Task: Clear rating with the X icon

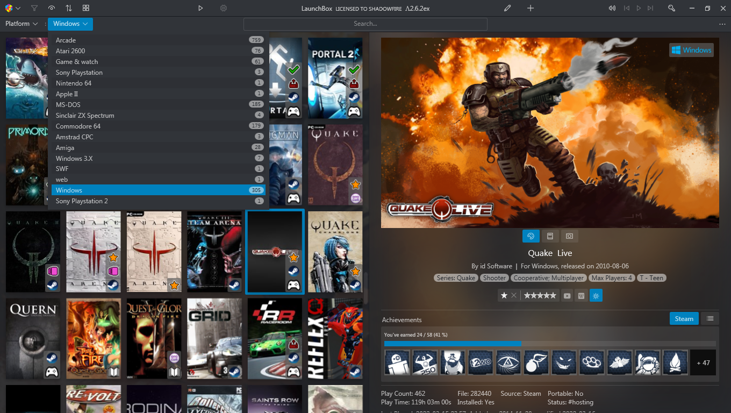Action: 514,295
